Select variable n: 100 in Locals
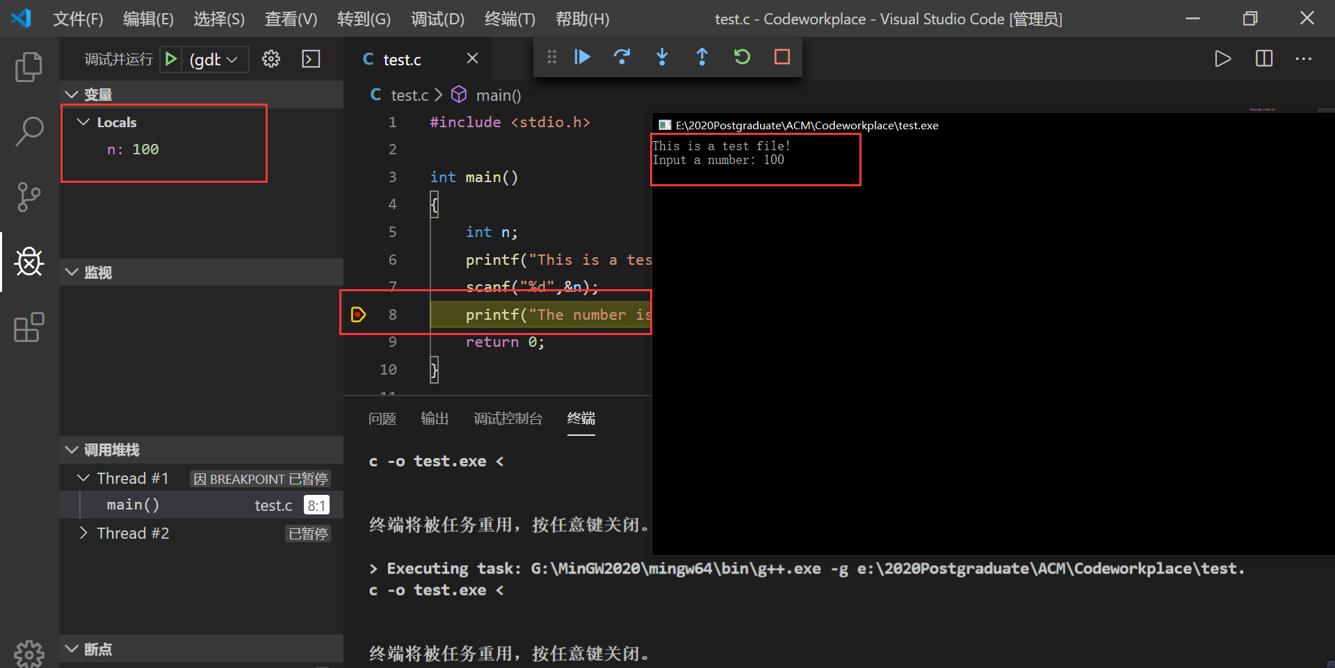Screen dimensions: 1335x668 click(133, 149)
